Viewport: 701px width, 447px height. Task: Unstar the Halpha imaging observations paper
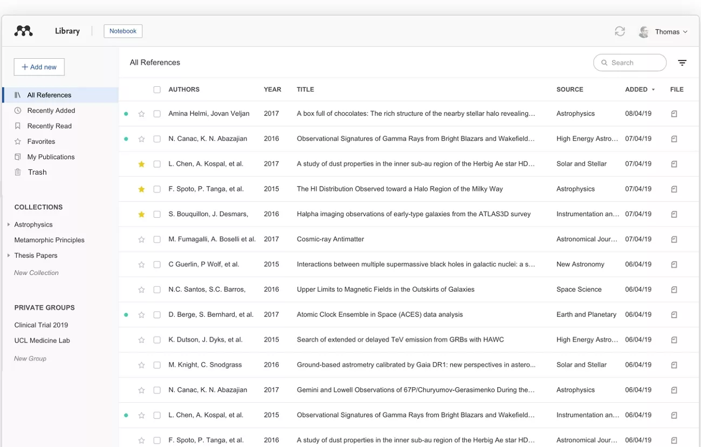[141, 214]
